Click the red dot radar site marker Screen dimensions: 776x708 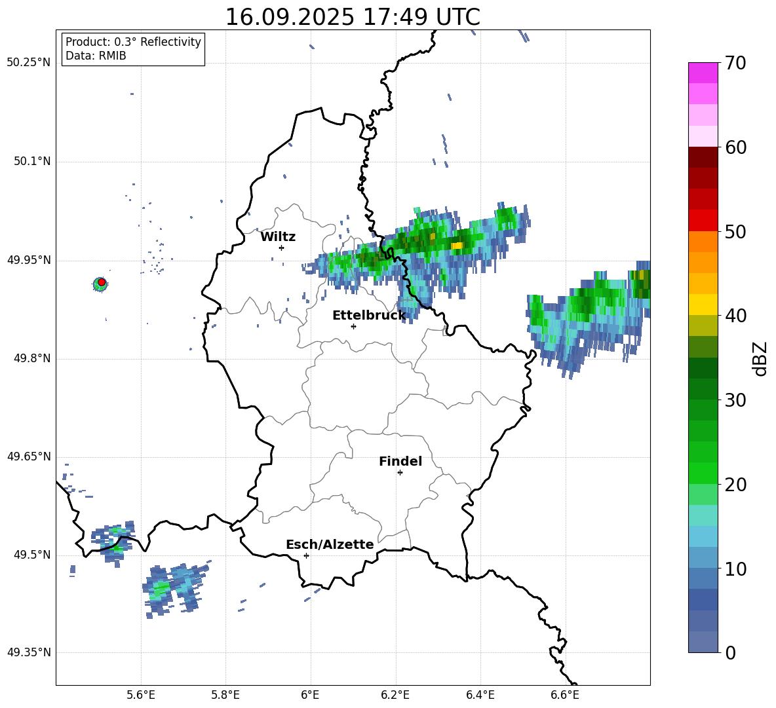click(x=101, y=282)
